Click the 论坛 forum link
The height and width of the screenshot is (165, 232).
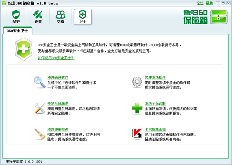point(200,3)
